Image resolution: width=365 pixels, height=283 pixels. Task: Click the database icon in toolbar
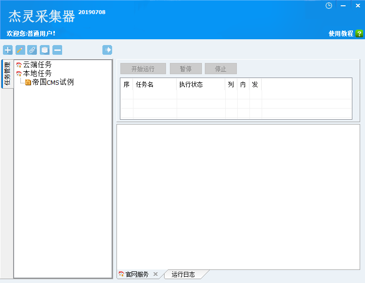tap(45, 50)
